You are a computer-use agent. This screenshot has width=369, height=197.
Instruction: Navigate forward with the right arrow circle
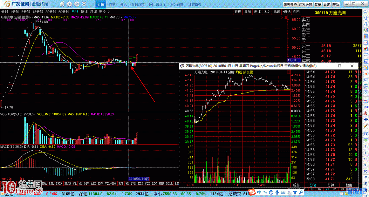coord(76,4)
